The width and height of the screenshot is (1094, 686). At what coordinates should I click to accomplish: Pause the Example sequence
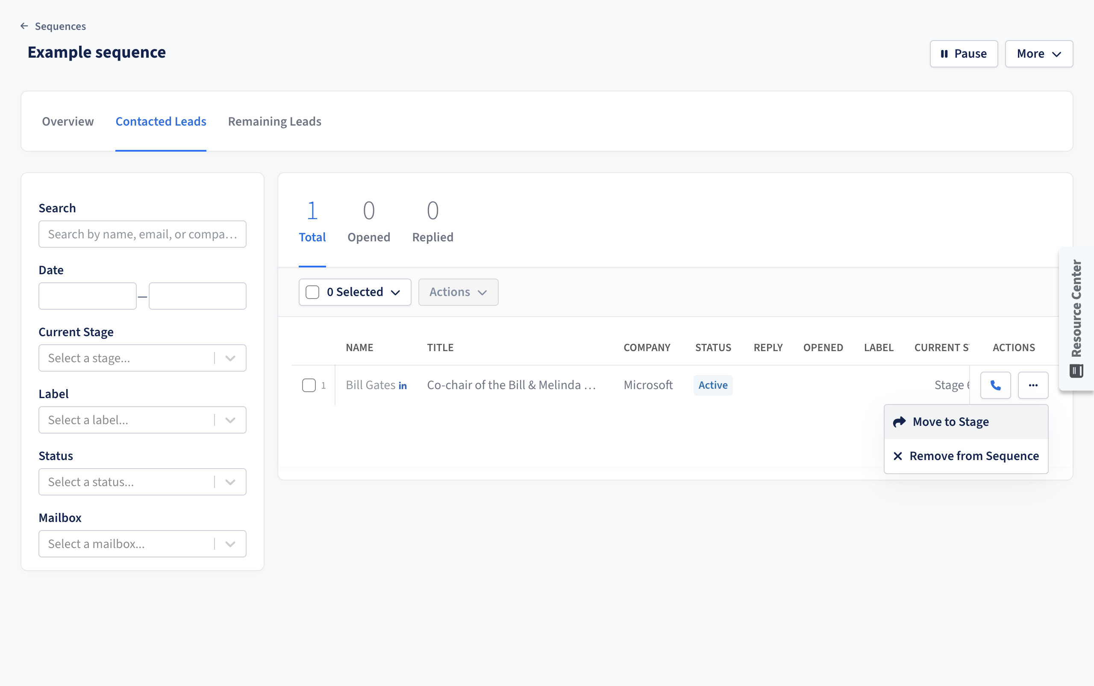[x=963, y=53]
